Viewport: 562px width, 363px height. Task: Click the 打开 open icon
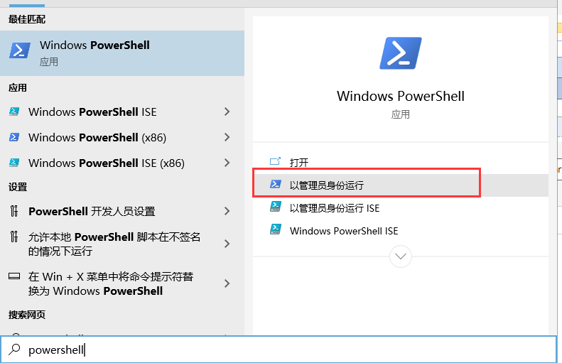point(276,163)
